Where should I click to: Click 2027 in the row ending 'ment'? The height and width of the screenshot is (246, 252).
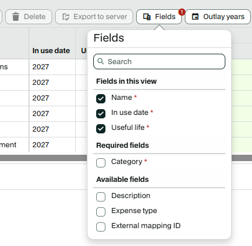(x=41, y=145)
